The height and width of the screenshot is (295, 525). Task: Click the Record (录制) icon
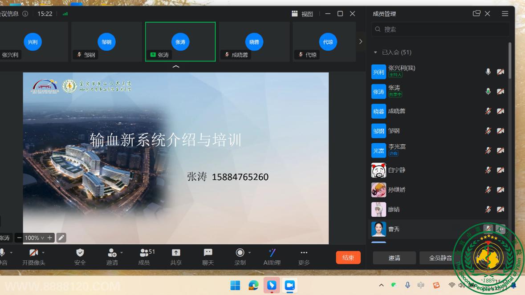point(240,253)
